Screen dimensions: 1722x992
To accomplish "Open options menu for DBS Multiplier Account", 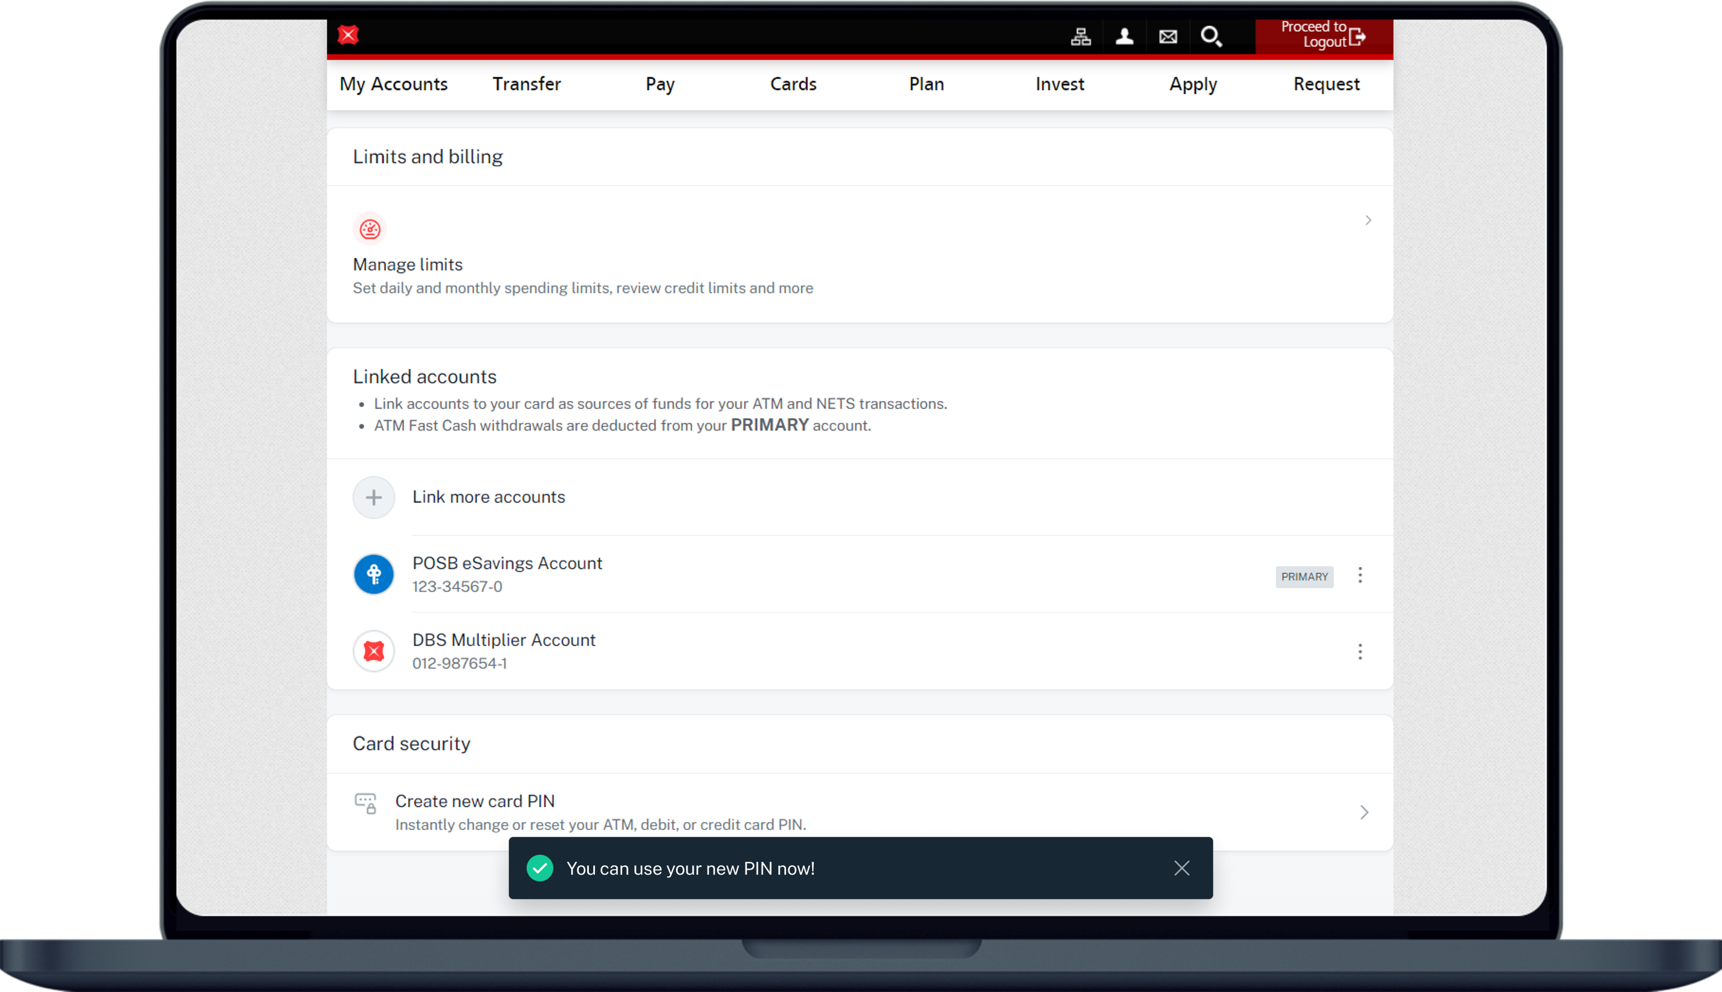I will 1360,652.
